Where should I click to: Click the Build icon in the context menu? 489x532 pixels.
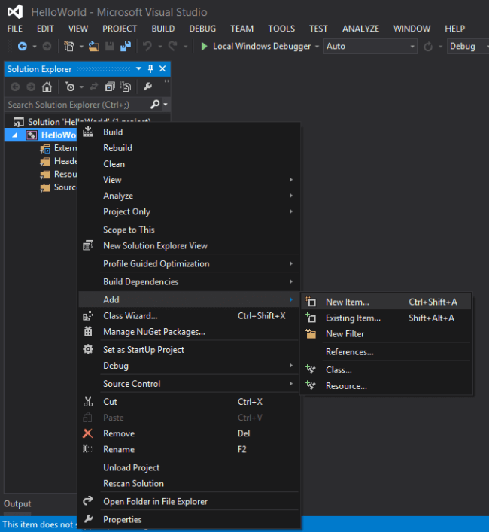(x=88, y=132)
